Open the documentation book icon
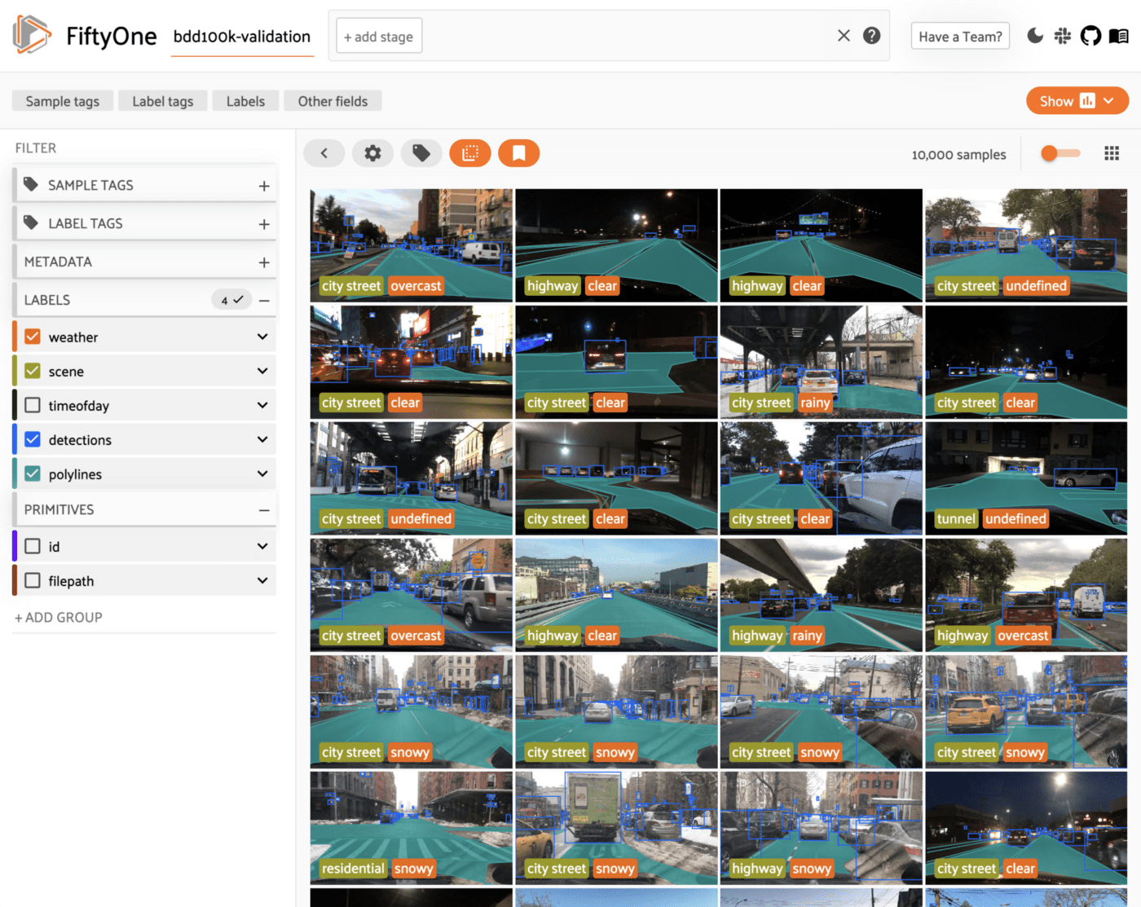Image resolution: width=1141 pixels, height=907 pixels. click(1119, 36)
